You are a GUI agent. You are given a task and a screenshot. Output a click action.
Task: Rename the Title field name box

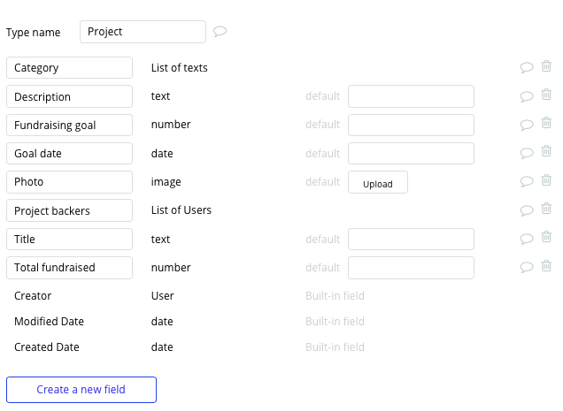69,239
